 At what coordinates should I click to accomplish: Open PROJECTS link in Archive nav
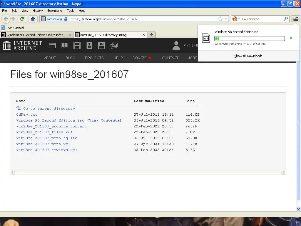(94, 58)
